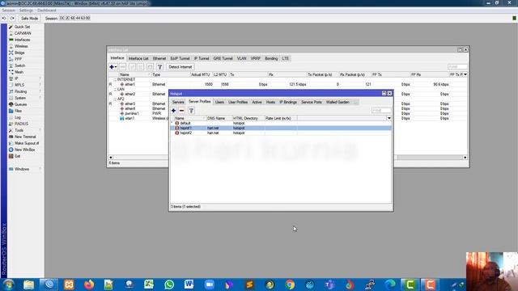Viewport: 518px width, 291px height.
Task: Switch to Hotspot Active tab
Action: coord(257,103)
